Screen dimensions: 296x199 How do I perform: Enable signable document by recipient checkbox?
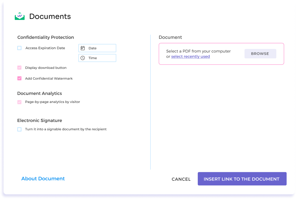pos(19,129)
